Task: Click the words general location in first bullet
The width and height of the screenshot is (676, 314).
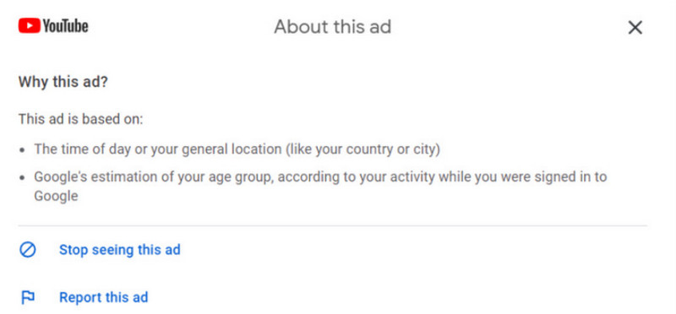Action: tap(232, 149)
